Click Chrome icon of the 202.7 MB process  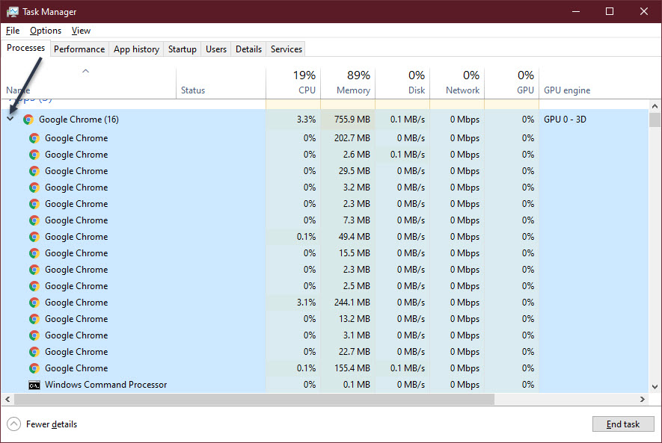tap(34, 138)
